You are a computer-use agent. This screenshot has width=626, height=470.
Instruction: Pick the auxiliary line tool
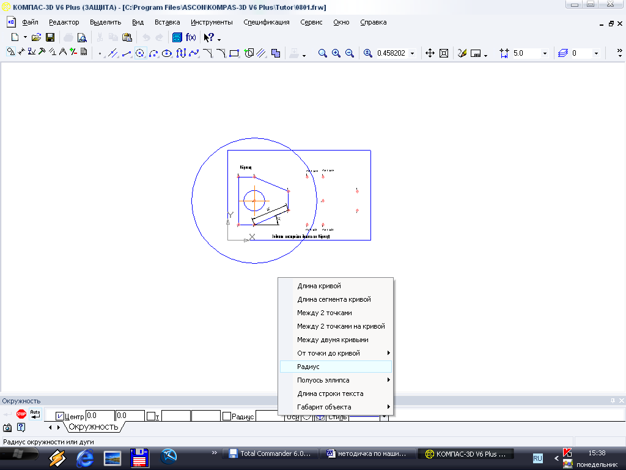point(113,53)
